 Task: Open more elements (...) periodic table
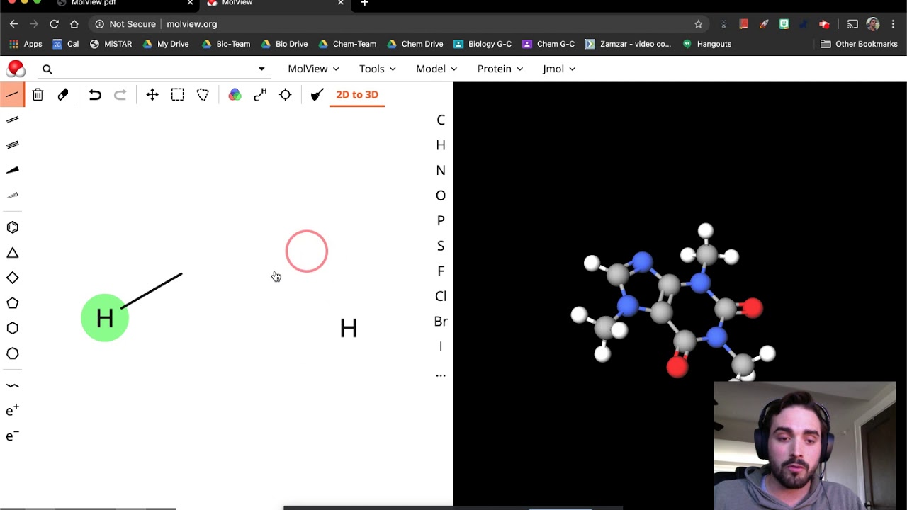point(441,374)
